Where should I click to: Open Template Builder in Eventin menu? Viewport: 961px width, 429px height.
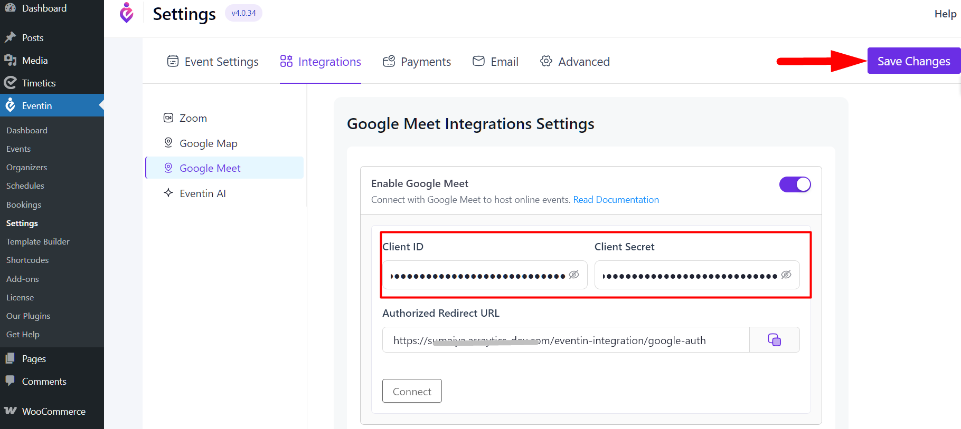pos(38,241)
